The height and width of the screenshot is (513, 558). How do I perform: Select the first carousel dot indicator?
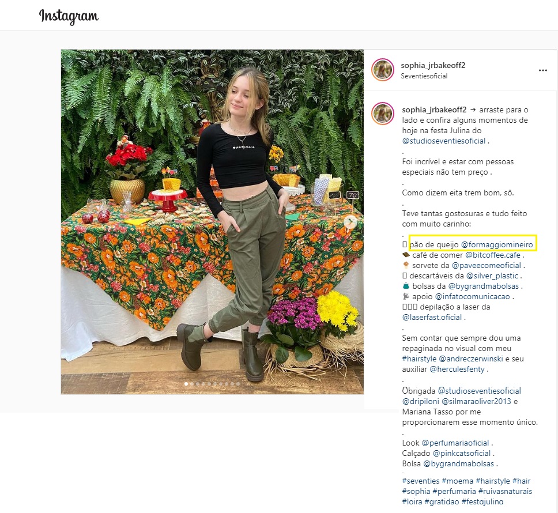tap(186, 384)
